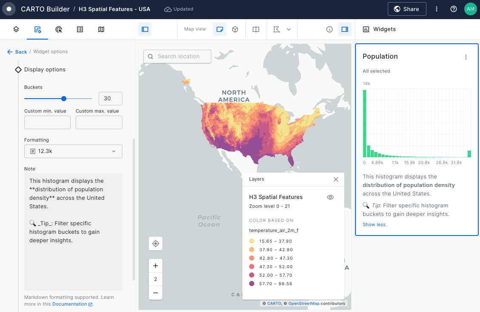Switch to the Interactions tab icon
The width and height of the screenshot is (480, 312).
pos(59,29)
